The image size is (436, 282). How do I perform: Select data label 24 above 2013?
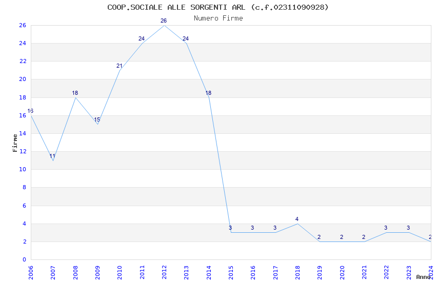(186, 38)
